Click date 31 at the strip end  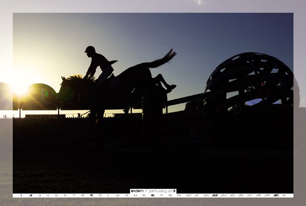click(x=284, y=195)
